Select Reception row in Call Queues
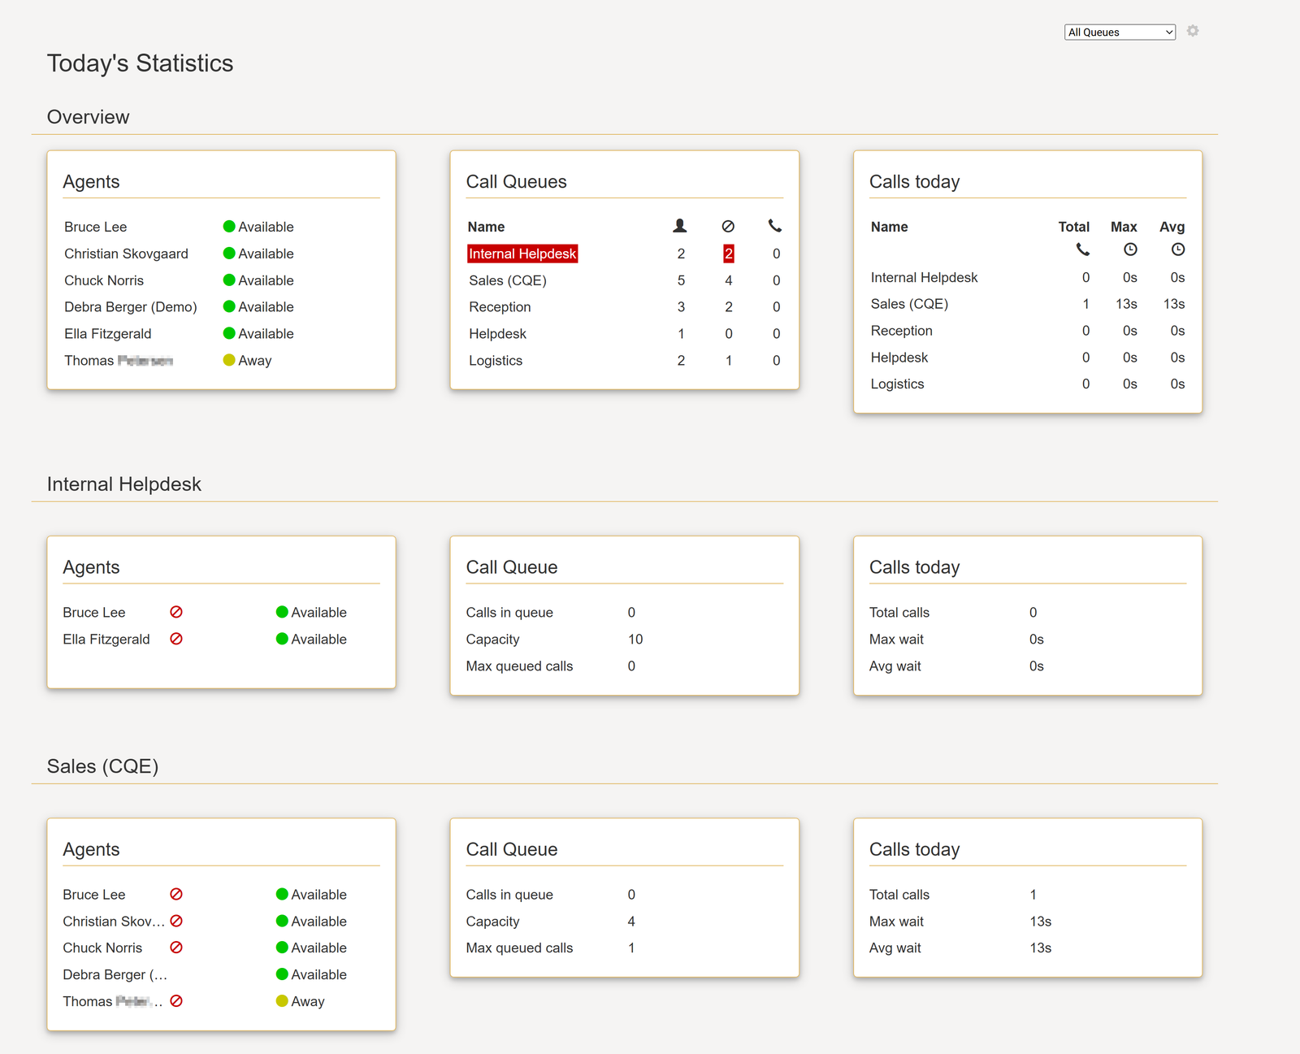Viewport: 1300px width, 1054px height. pyautogui.click(x=625, y=307)
